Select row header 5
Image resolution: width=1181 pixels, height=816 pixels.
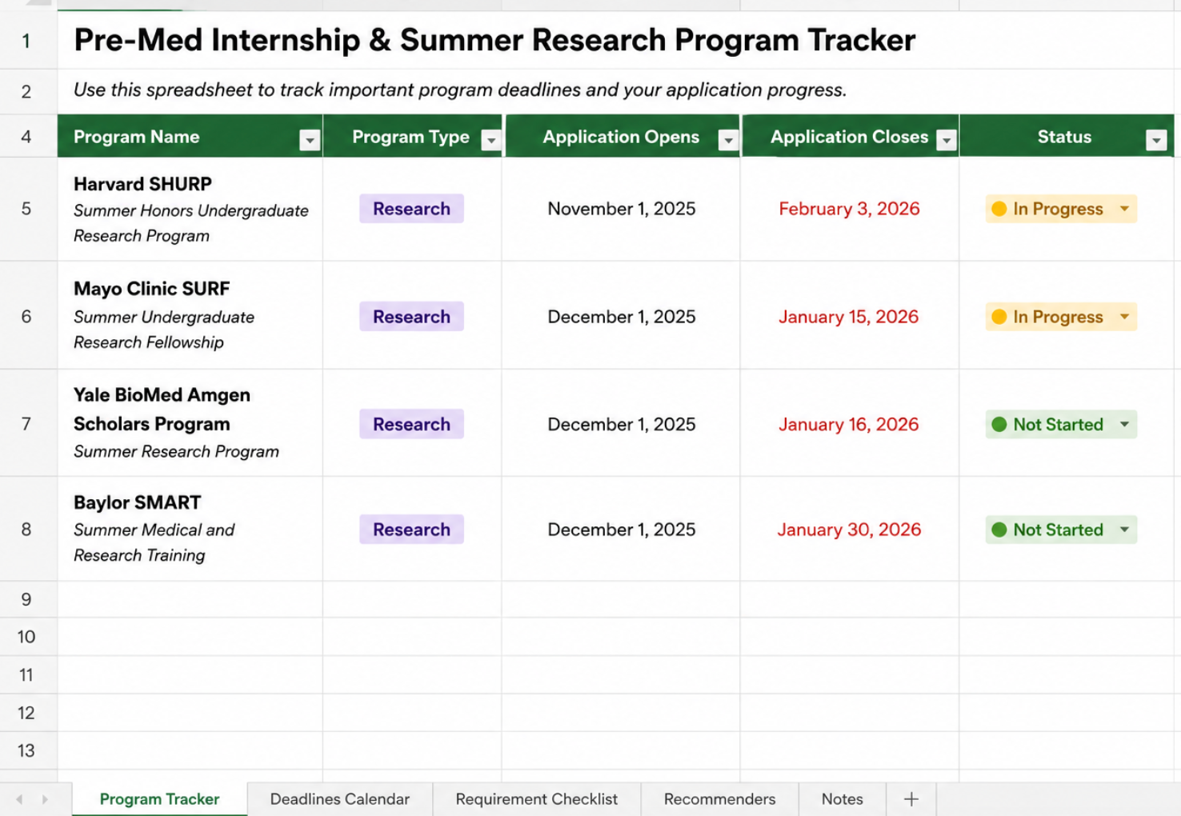pyautogui.click(x=26, y=209)
